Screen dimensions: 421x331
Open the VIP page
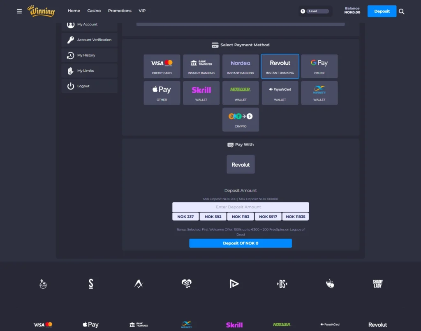coord(142,11)
